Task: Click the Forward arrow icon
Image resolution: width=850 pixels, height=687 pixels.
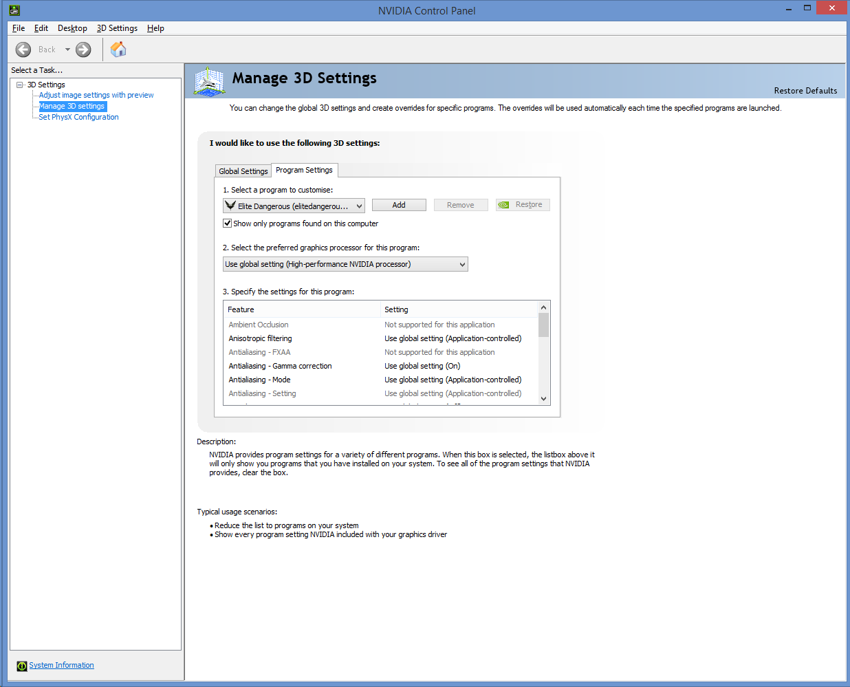Action: 83,50
